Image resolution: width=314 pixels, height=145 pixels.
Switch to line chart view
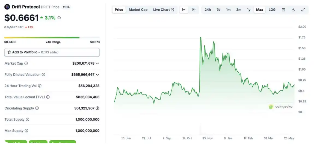click(184, 10)
